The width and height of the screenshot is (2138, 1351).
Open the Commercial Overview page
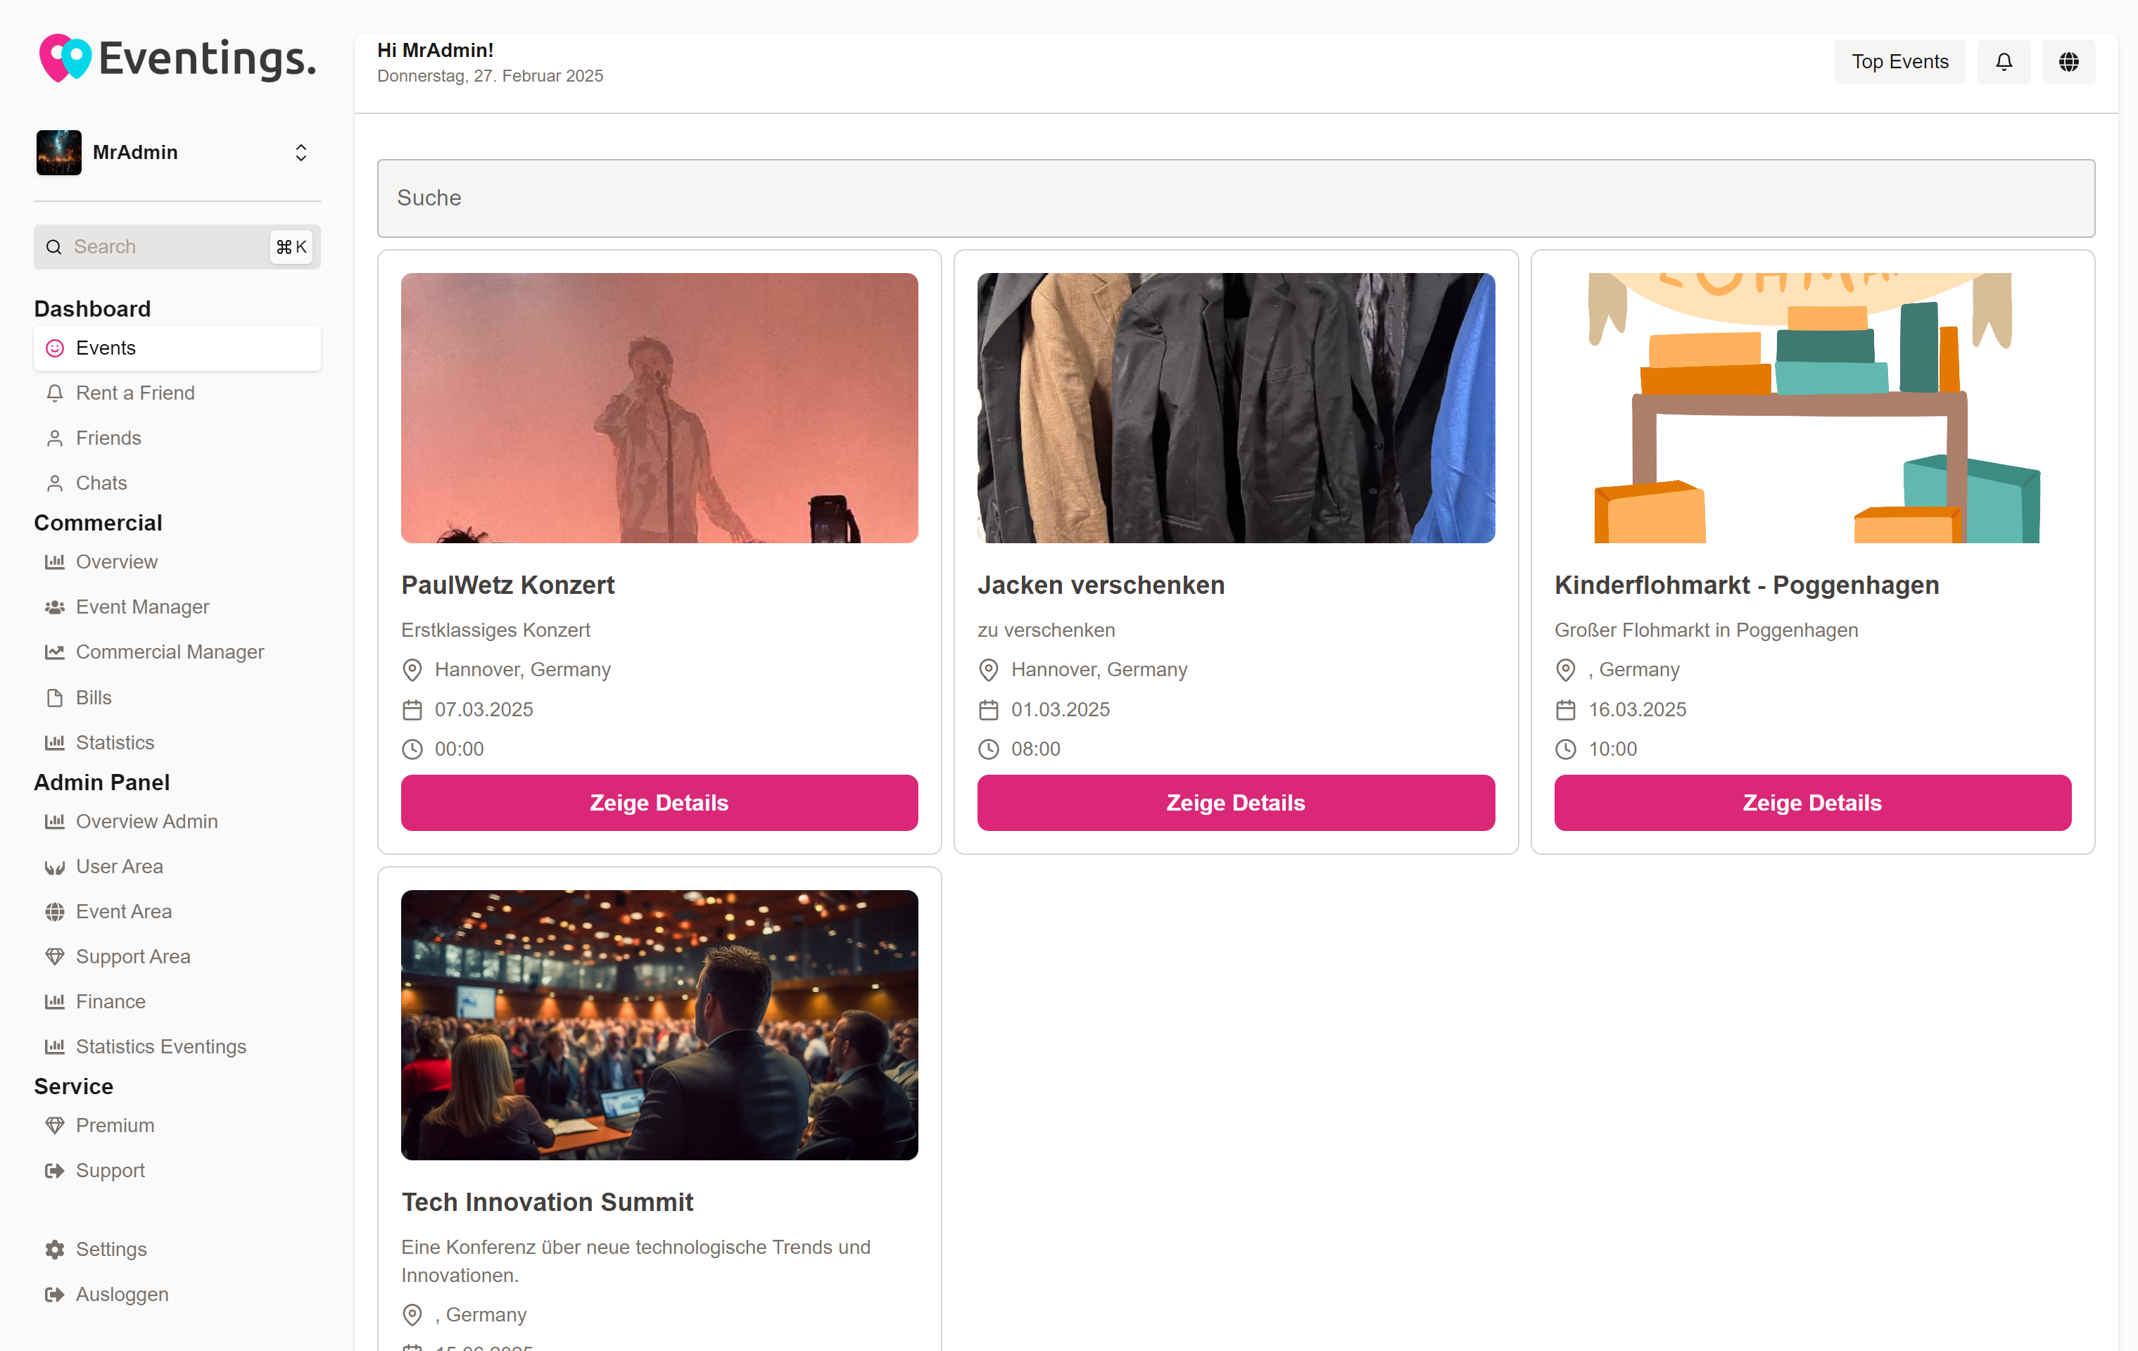pyautogui.click(x=177, y=562)
